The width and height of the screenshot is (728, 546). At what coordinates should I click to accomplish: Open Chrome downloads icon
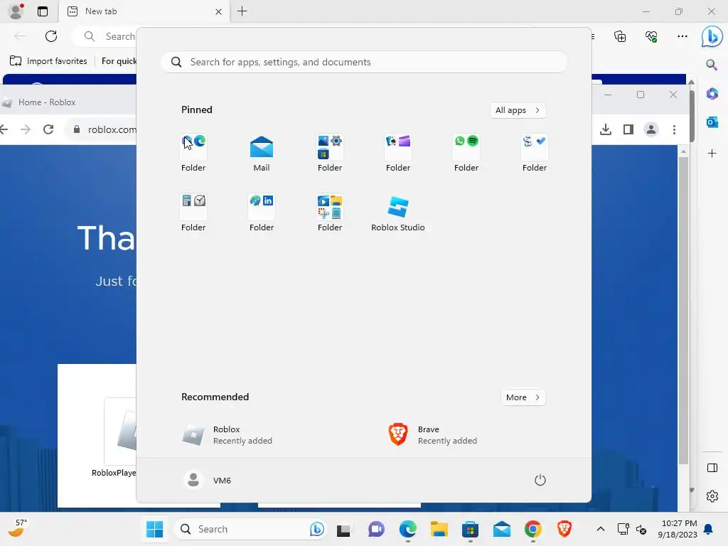pos(606,129)
